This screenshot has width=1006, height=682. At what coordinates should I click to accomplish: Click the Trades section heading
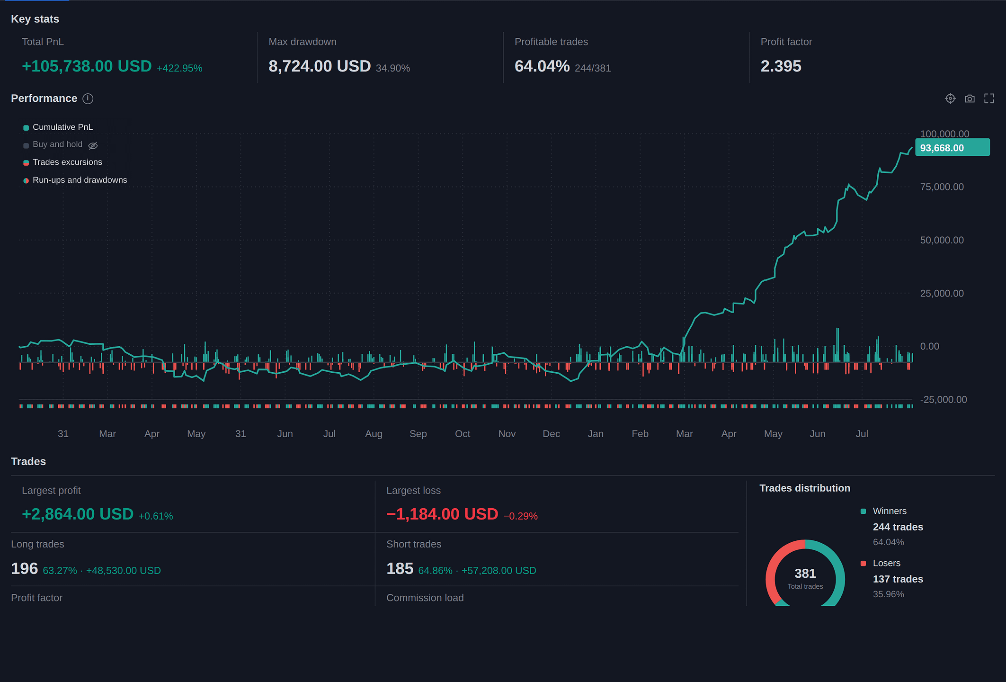[28, 461]
